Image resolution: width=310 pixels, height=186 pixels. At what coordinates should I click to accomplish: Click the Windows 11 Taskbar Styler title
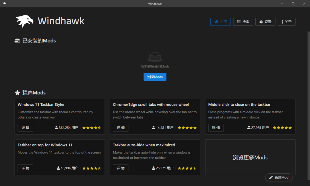pyautogui.click(x=41, y=104)
